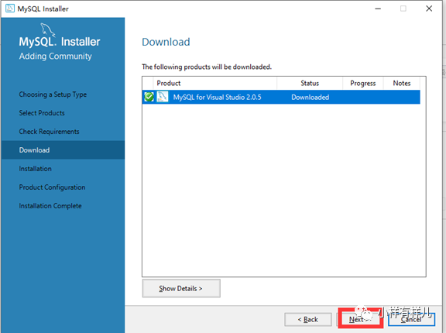Click the Cancel button
Viewport: 446px width, 333px height.
click(411, 319)
